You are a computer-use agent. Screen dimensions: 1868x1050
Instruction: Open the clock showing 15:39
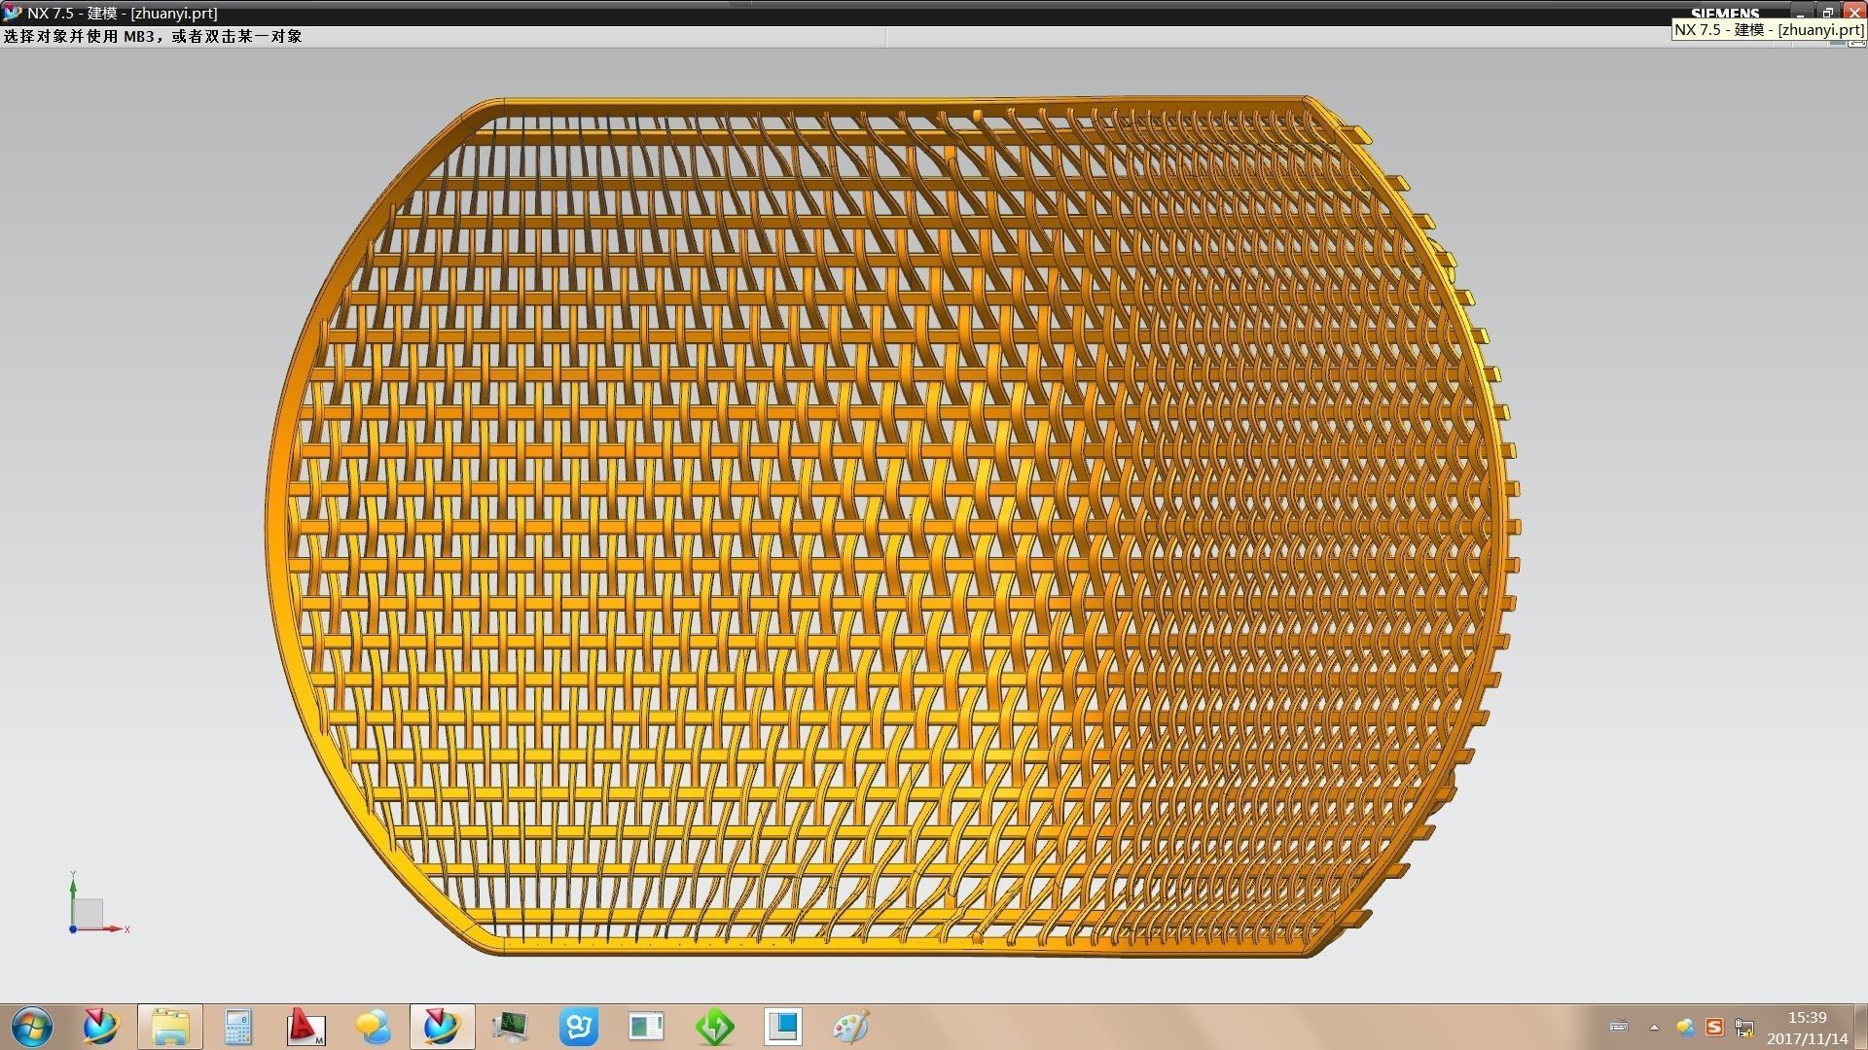(1807, 1028)
